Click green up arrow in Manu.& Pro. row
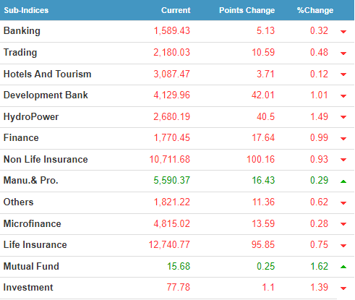 coord(343,181)
